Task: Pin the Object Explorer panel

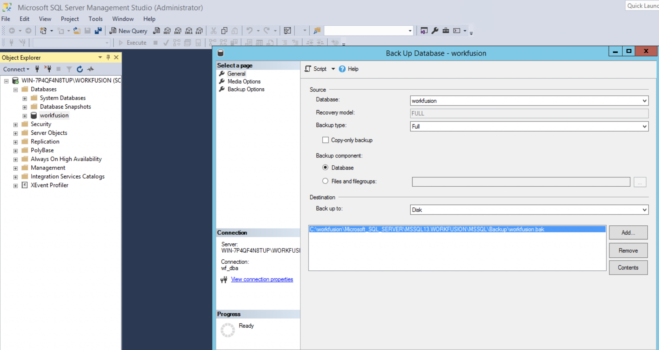Action: 108,57
